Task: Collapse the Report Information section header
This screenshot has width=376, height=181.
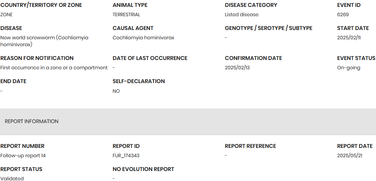Action: pos(32,121)
